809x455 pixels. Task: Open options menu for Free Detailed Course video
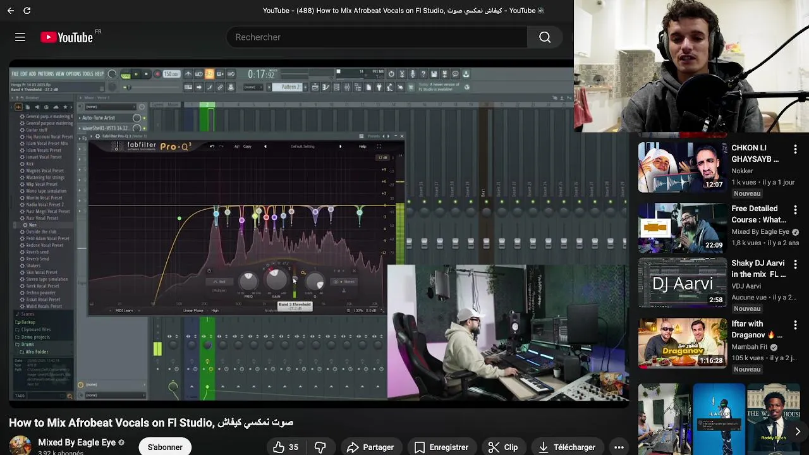click(x=795, y=209)
